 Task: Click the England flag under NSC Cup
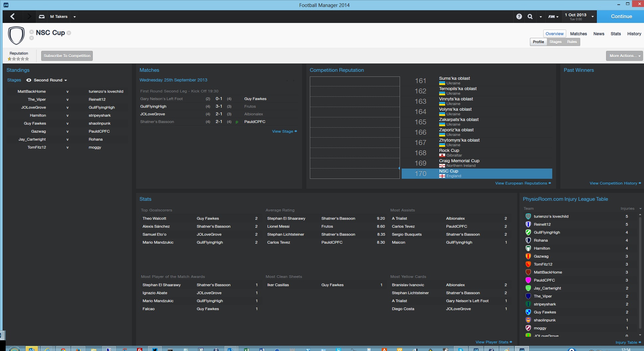(x=442, y=176)
